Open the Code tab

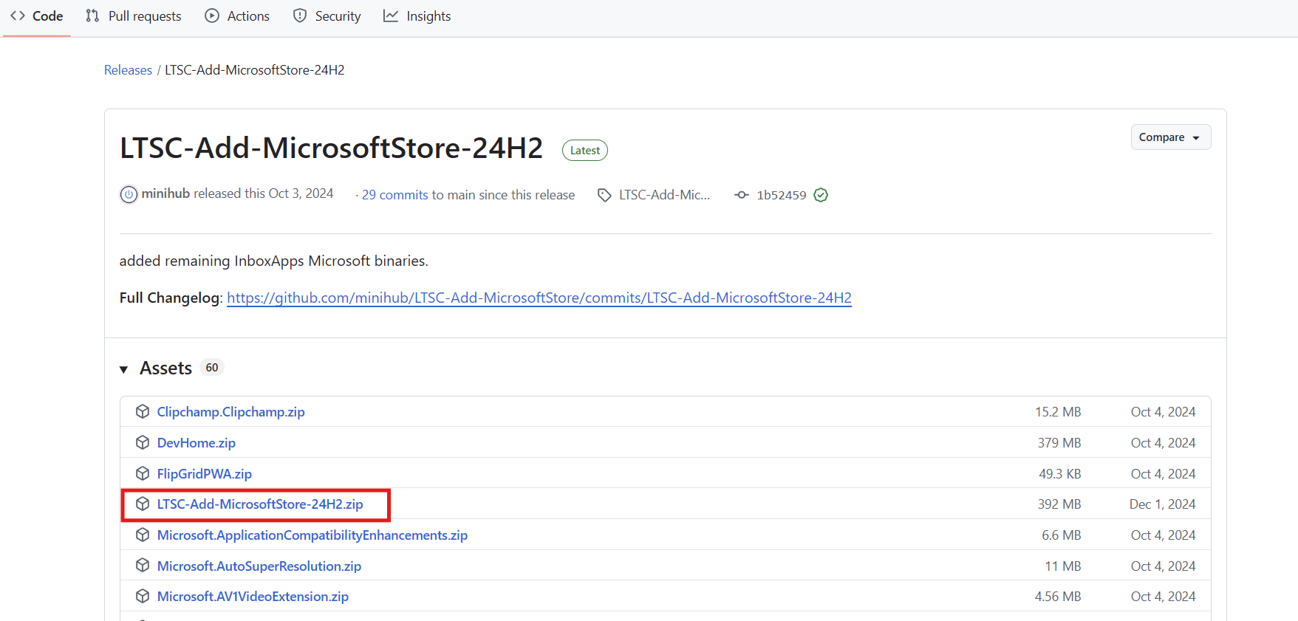[x=37, y=16]
